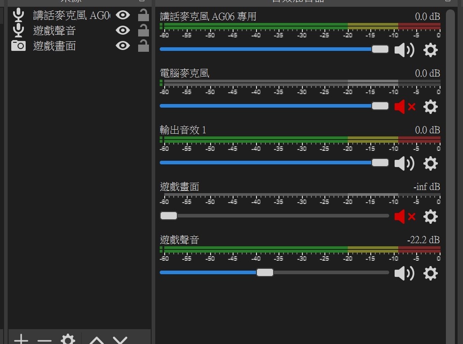
Task: Click the -22.2 dB value of 遊戲聲音
Action: coord(423,240)
